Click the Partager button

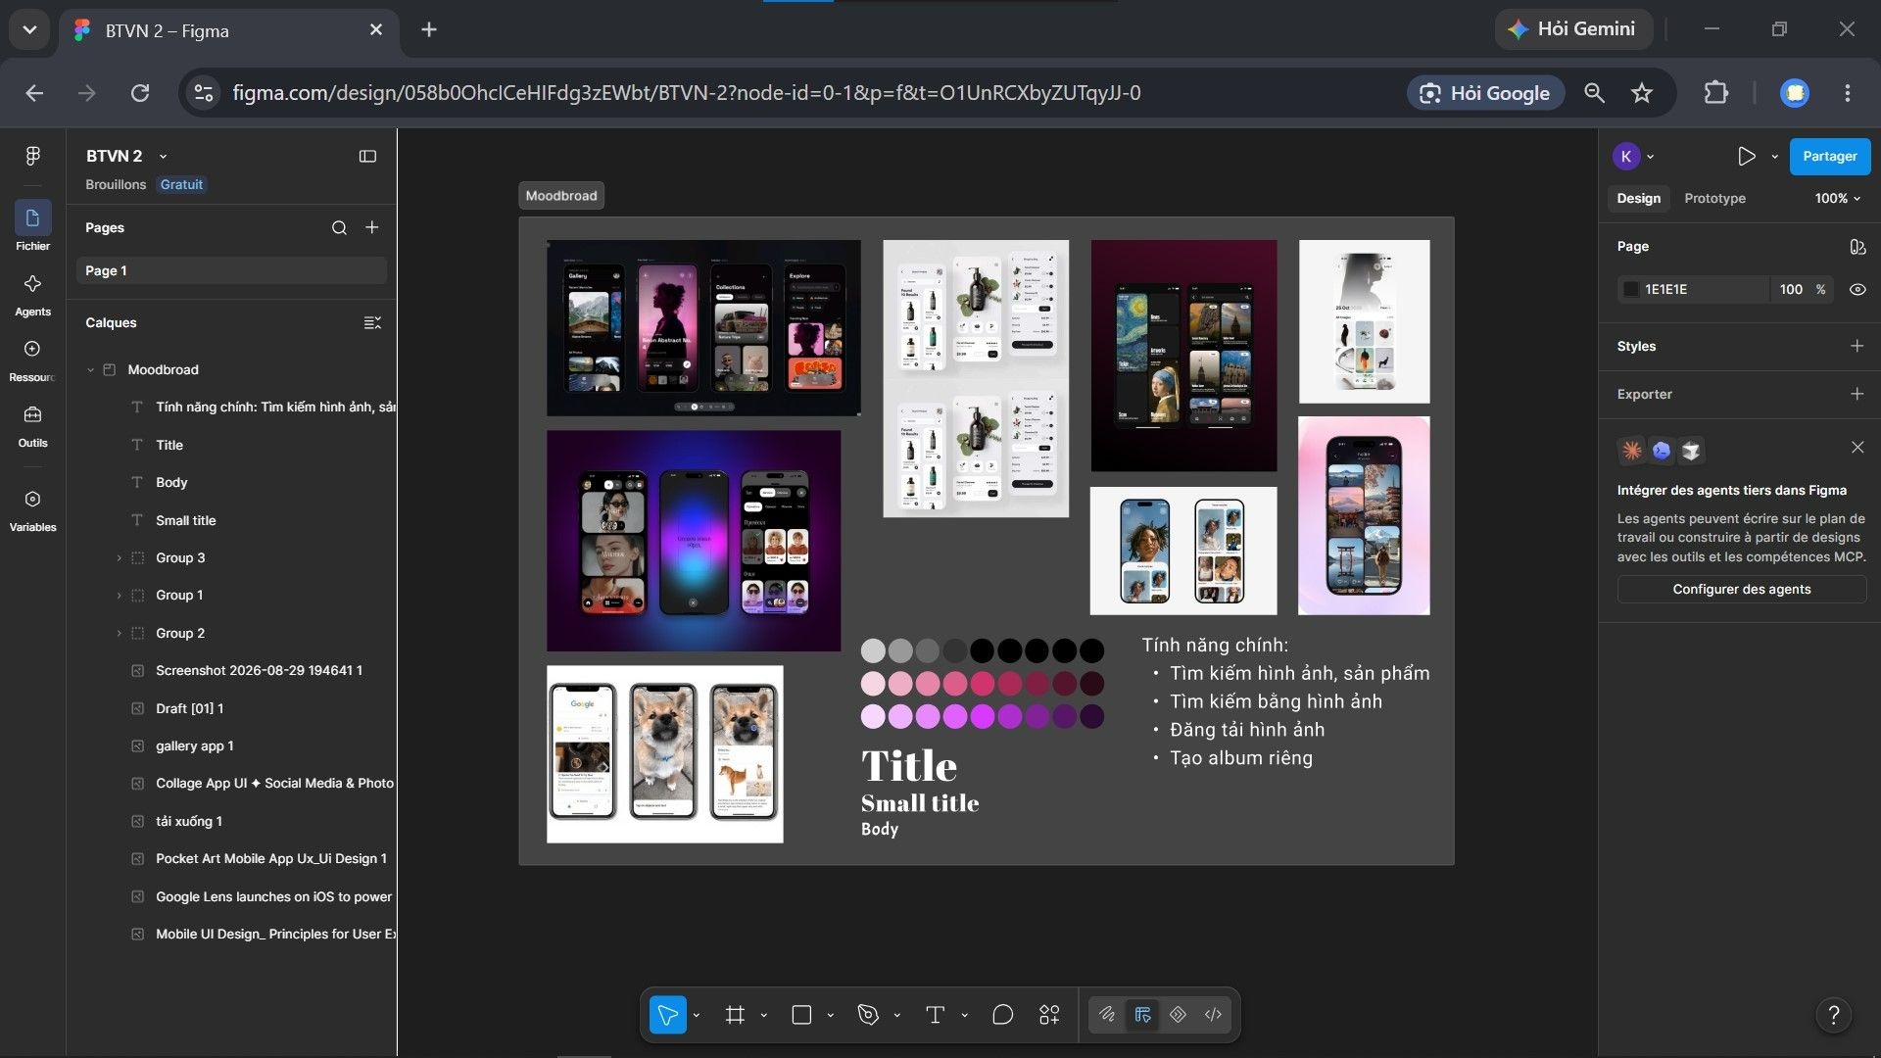tap(1829, 156)
